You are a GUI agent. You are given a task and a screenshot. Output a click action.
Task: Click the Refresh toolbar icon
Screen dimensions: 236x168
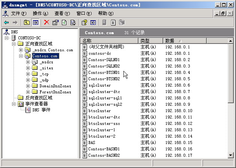point(64,22)
